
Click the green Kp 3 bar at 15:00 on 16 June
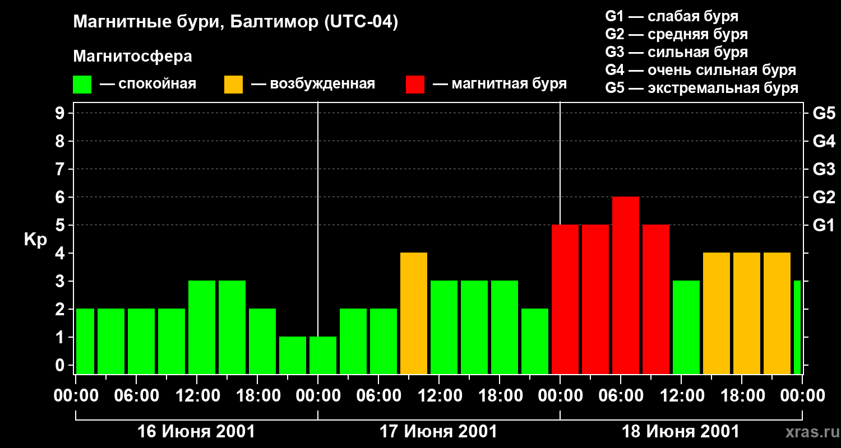coord(232,327)
